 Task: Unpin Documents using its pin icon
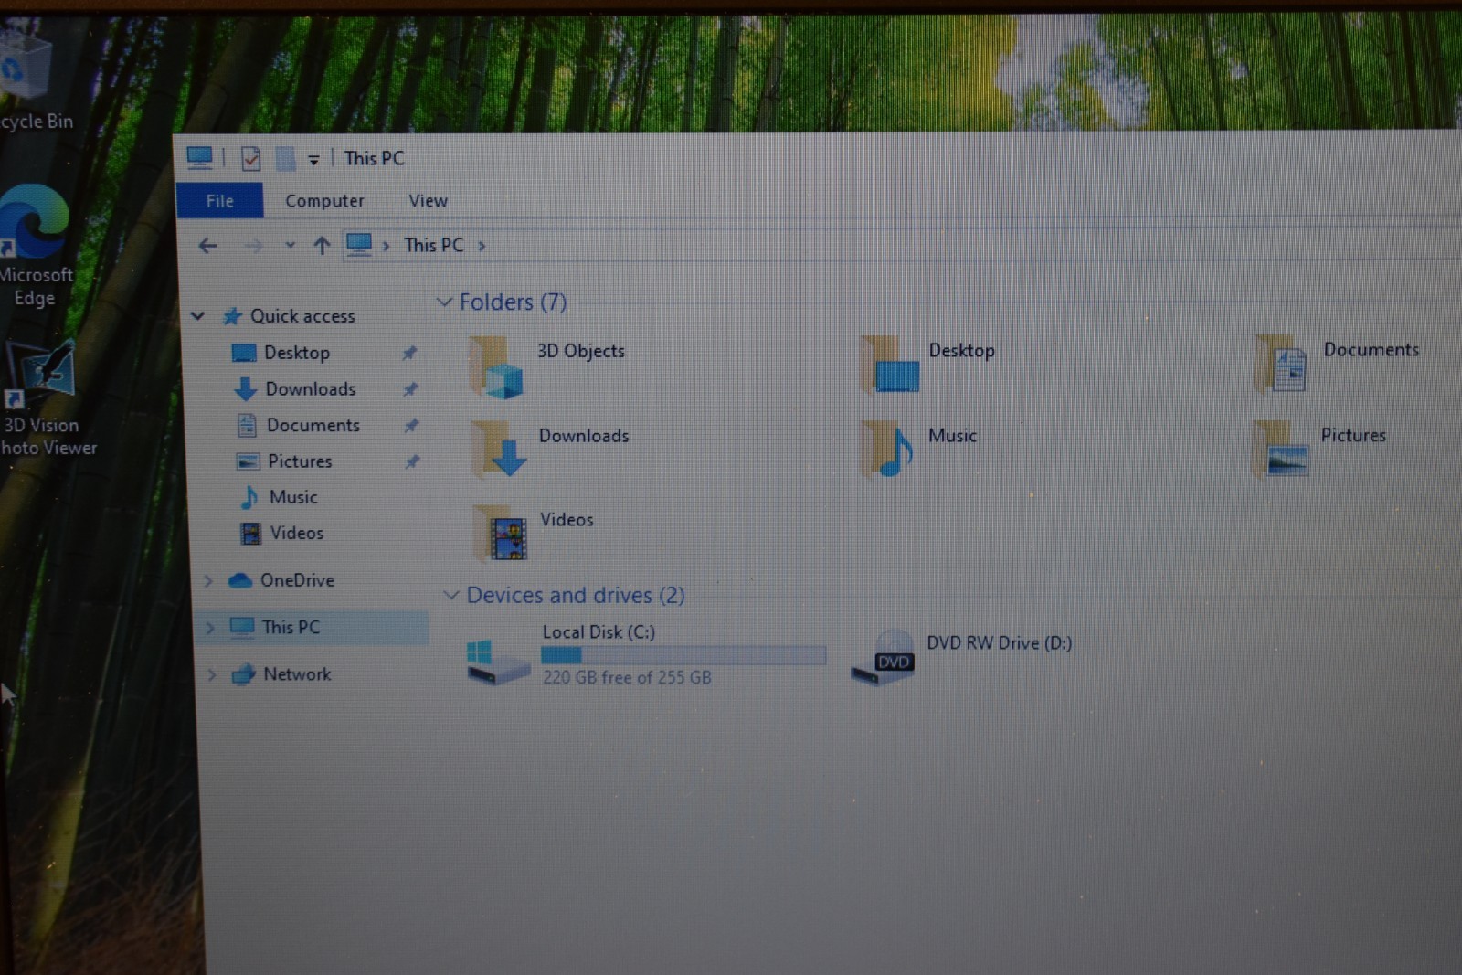[x=412, y=426]
